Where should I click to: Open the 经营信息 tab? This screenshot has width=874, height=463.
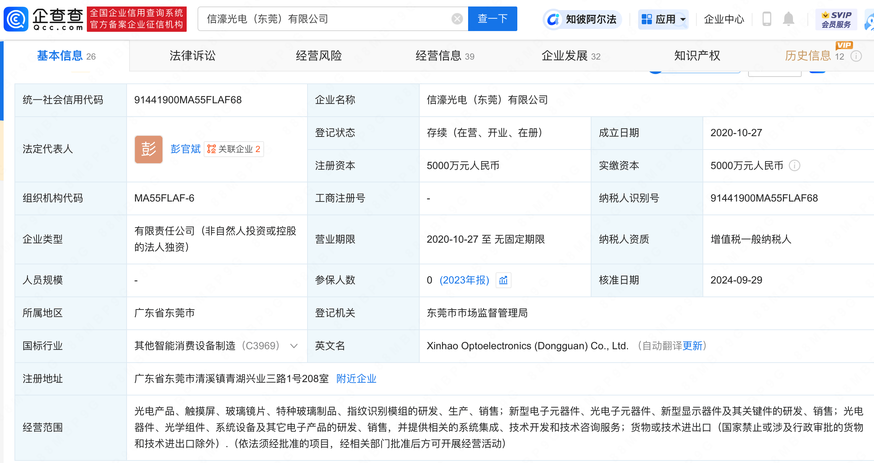(445, 56)
